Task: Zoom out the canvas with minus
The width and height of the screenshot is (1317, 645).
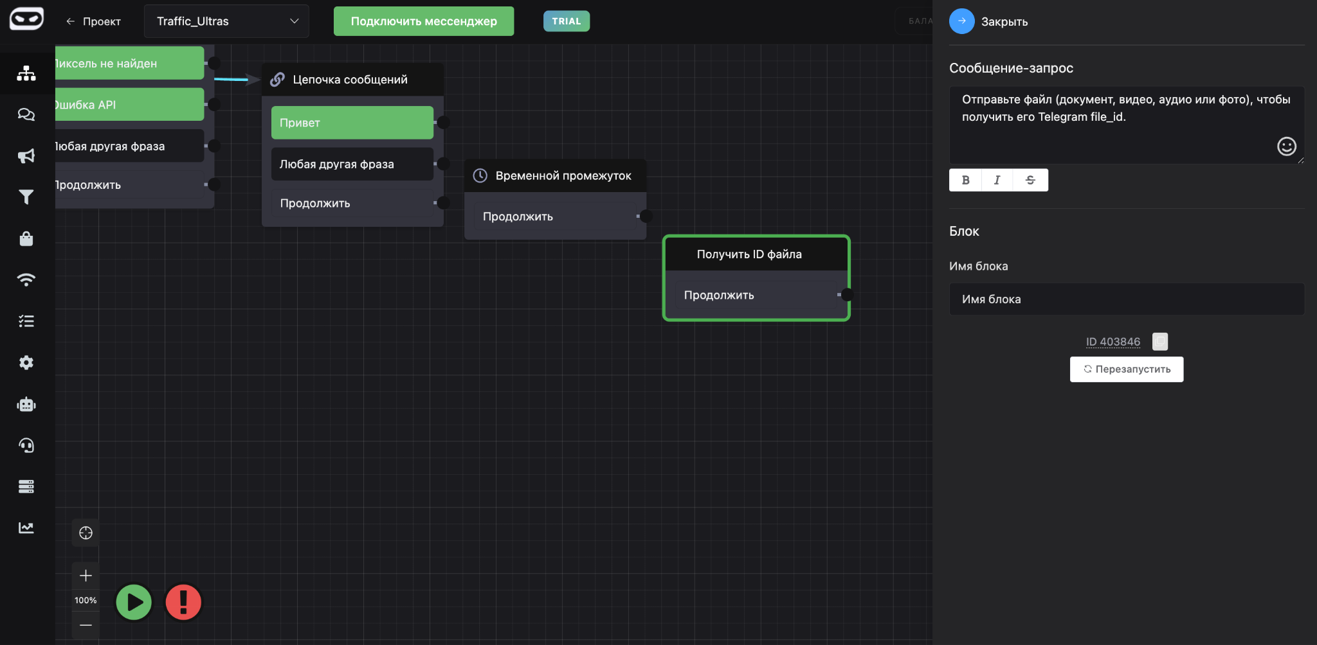Action: tap(86, 625)
